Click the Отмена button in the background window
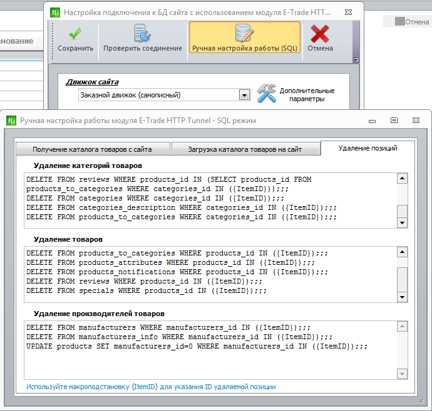This screenshot has height=411, width=432. click(412, 22)
